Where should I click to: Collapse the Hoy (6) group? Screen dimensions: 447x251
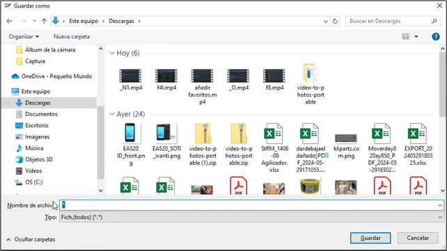[111, 54]
